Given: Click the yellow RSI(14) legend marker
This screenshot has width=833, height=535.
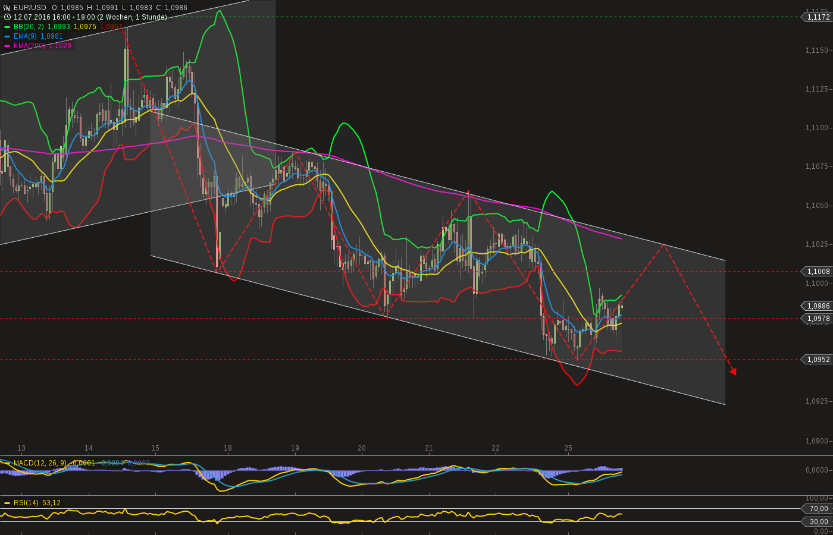Looking at the screenshot, I should click(x=7, y=503).
